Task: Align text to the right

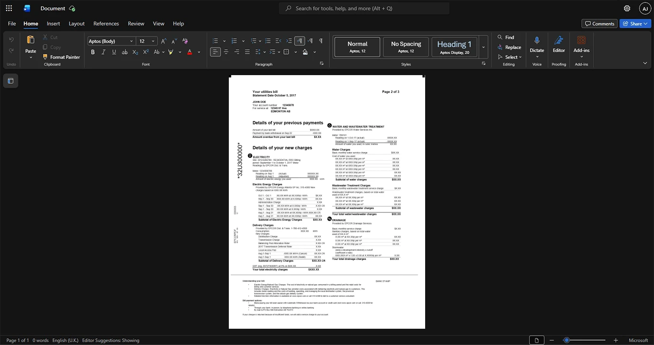Action: click(237, 52)
